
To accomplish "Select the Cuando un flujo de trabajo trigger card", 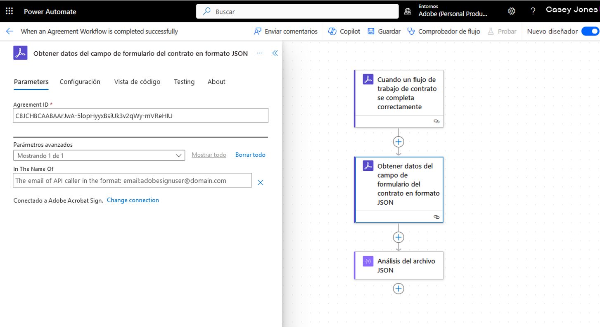I will coord(399,98).
